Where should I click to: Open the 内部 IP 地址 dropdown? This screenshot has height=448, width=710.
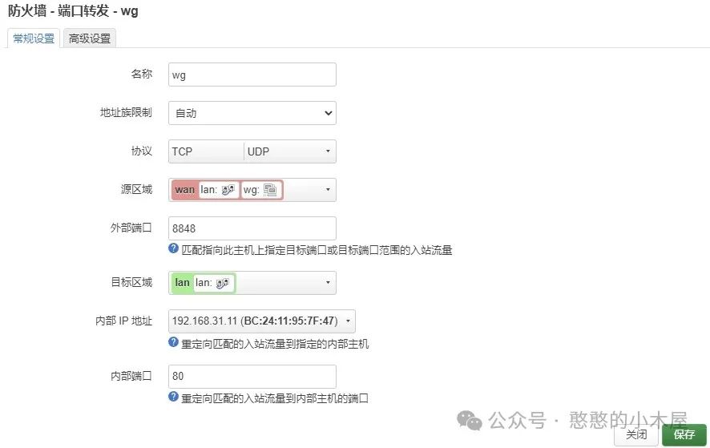coord(262,321)
